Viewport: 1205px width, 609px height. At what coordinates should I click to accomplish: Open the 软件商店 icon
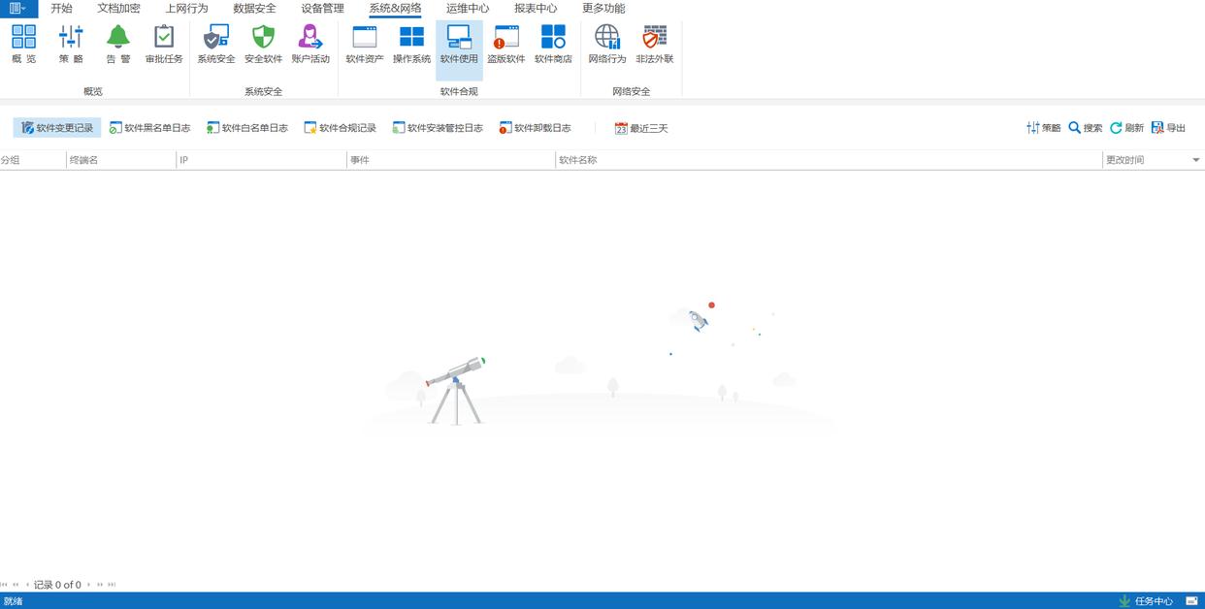click(x=553, y=44)
